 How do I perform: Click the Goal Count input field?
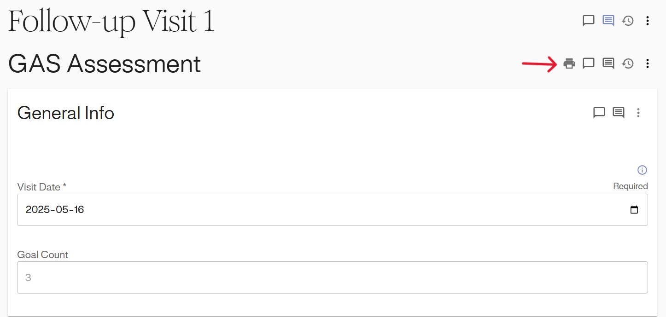tap(332, 277)
